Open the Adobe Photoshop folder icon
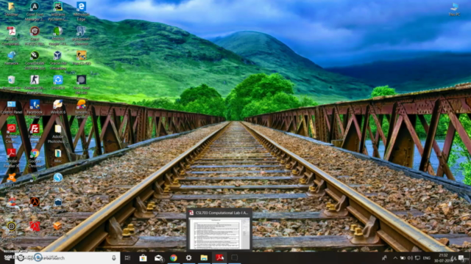The image size is (471, 264). tap(57, 133)
